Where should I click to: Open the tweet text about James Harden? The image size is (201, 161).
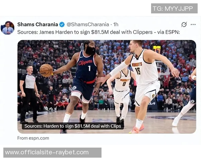pyautogui.click(x=98, y=32)
